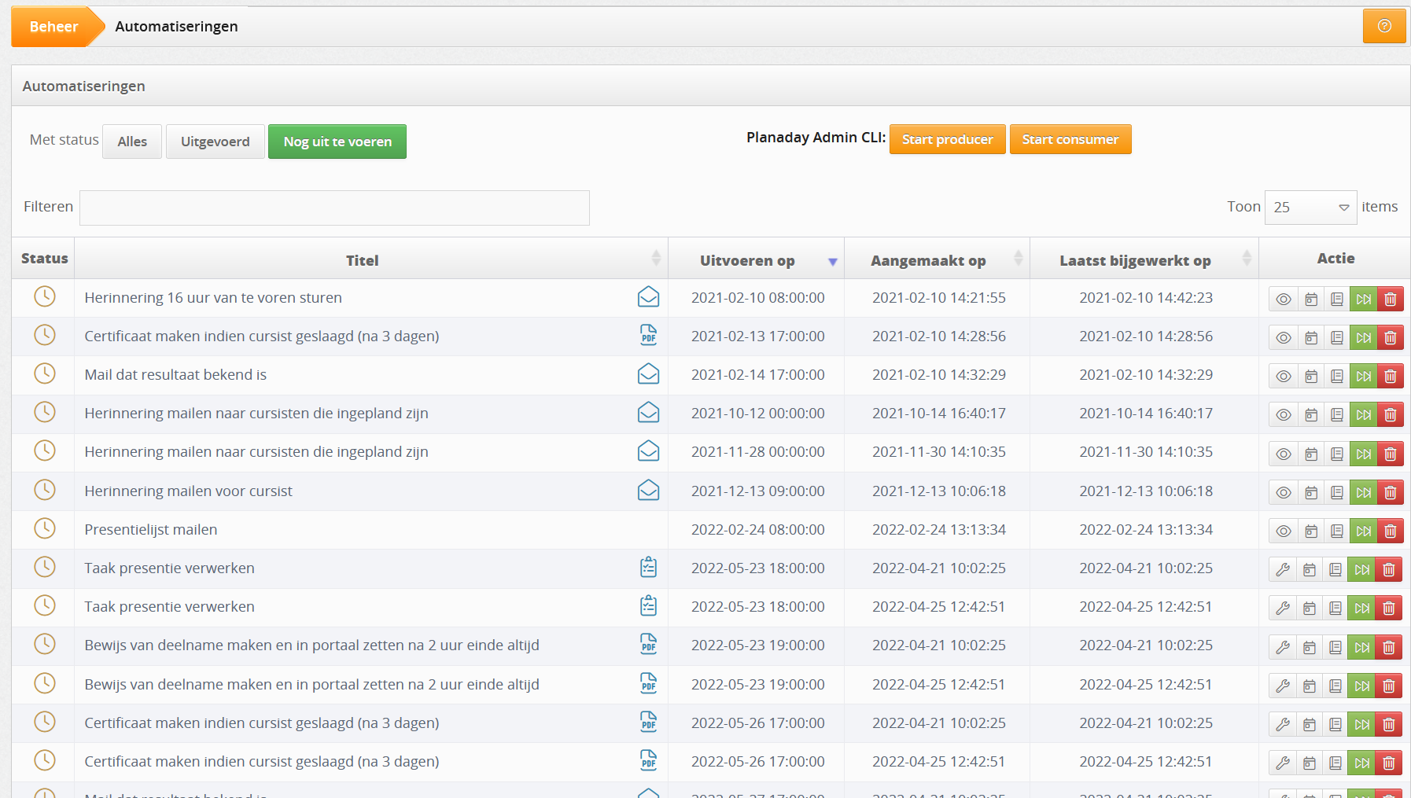
Task: Open the help question mark button
Action: point(1384,26)
